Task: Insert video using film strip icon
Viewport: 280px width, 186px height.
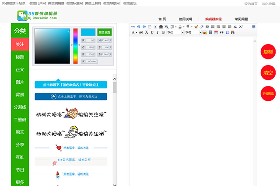Action: tap(210, 32)
